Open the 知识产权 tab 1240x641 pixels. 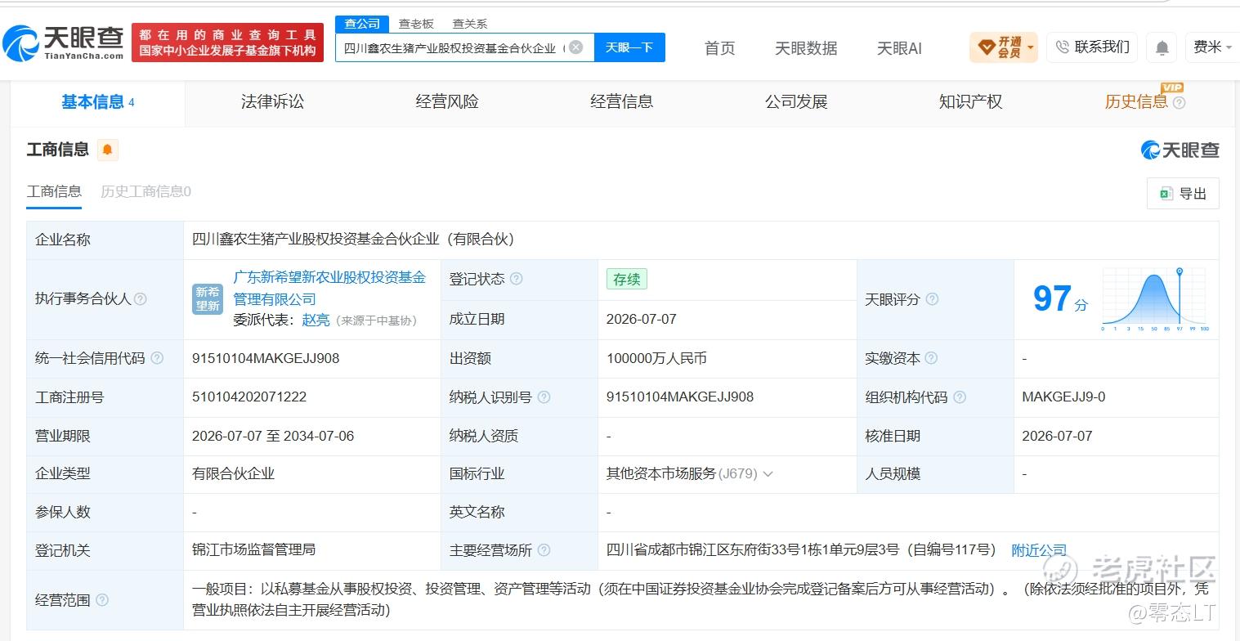click(970, 102)
